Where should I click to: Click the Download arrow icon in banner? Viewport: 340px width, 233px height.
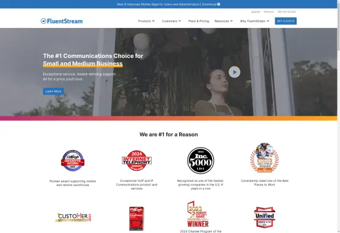[219, 4]
